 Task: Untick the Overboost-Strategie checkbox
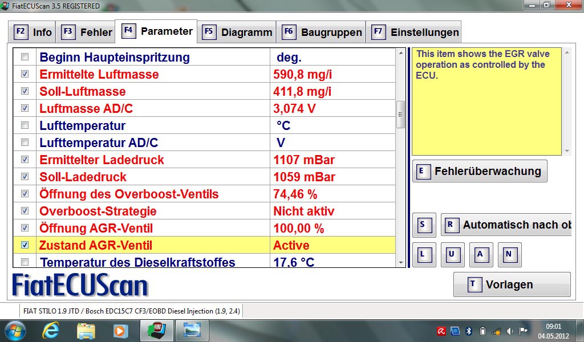(x=25, y=211)
